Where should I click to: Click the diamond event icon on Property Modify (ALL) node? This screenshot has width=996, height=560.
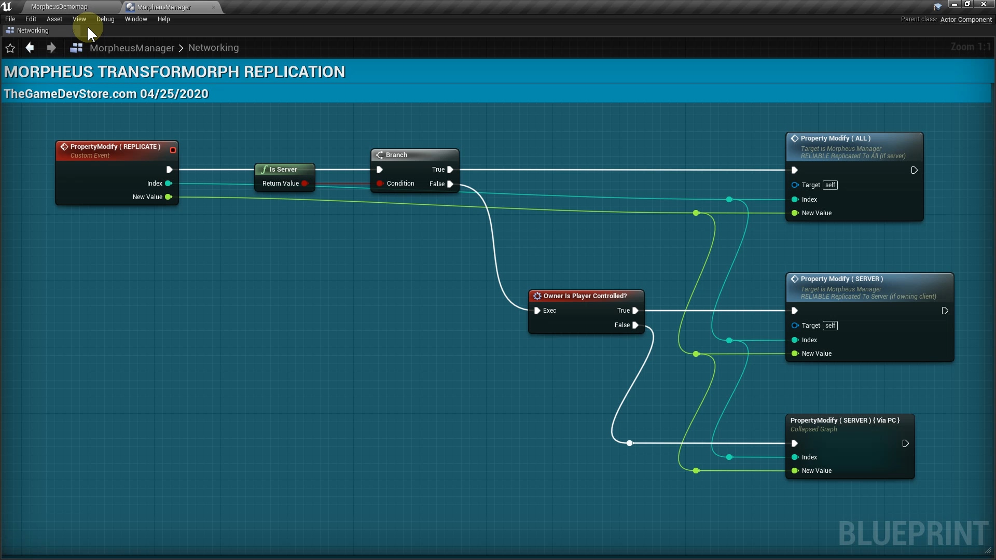[795, 138]
